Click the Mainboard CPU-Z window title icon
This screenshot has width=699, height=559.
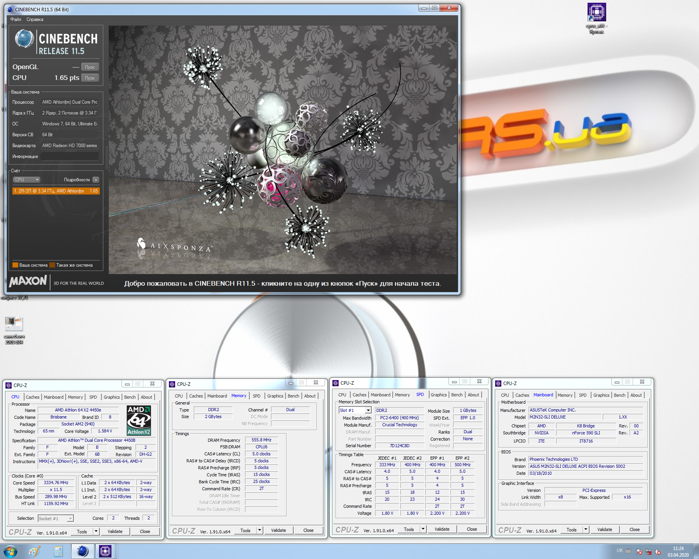tap(498, 383)
